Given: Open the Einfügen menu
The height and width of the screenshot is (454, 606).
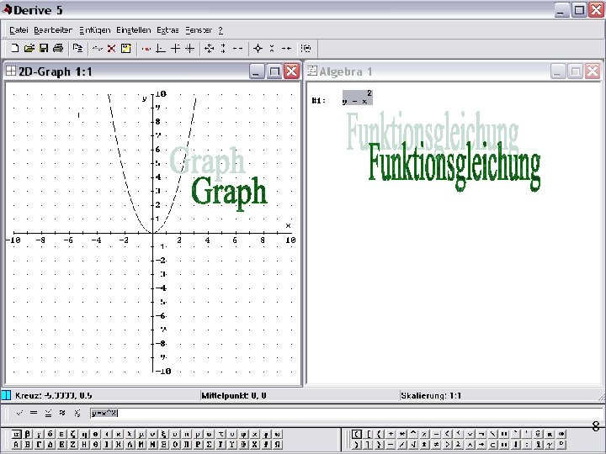Looking at the screenshot, I should click(94, 29).
